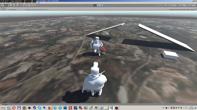Screen dimensions: 197x110
Task: Select the combined Transform tool
Action: (19, 5)
